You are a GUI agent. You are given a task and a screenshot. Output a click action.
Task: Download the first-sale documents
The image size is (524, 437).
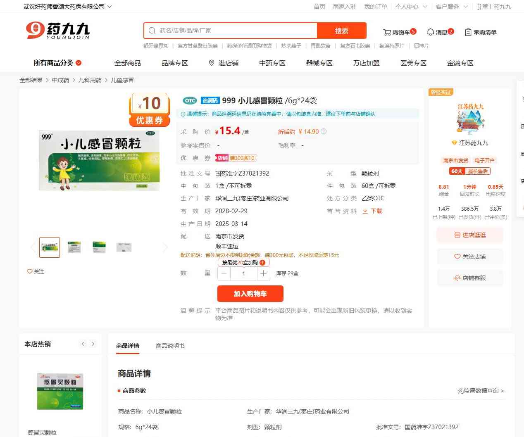372,211
